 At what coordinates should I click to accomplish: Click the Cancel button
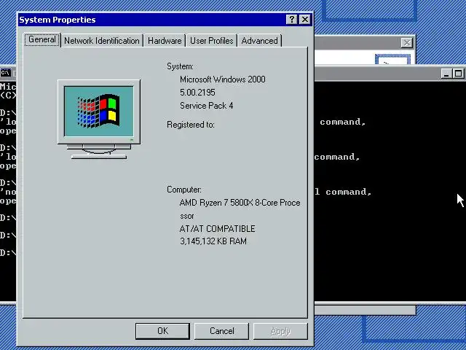coord(221,331)
